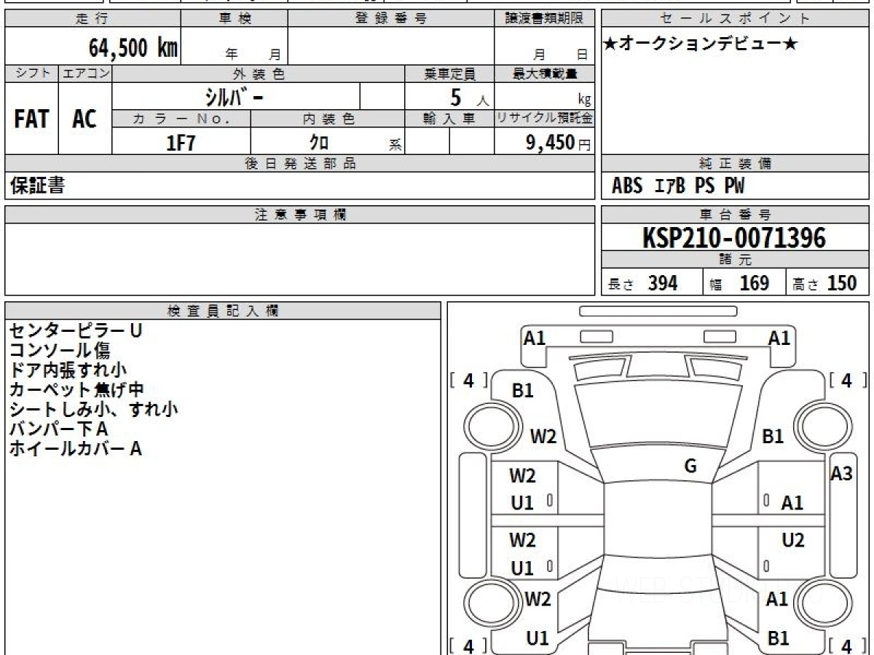This screenshot has width=874, height=655.
Task: Click the height value 150
Action: point(841,284)
